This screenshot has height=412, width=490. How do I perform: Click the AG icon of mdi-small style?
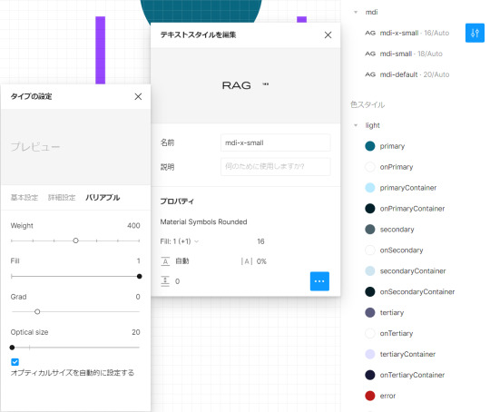tap(370, 54)
